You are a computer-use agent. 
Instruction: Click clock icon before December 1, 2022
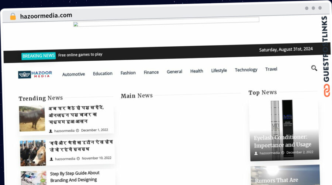[x=77, y=131]
